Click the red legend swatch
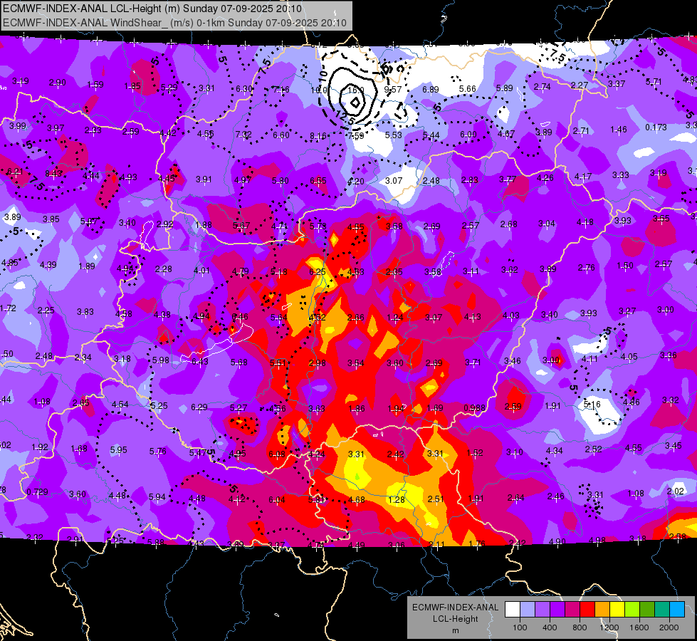697x641 pixels. click(x=587, y=609)
